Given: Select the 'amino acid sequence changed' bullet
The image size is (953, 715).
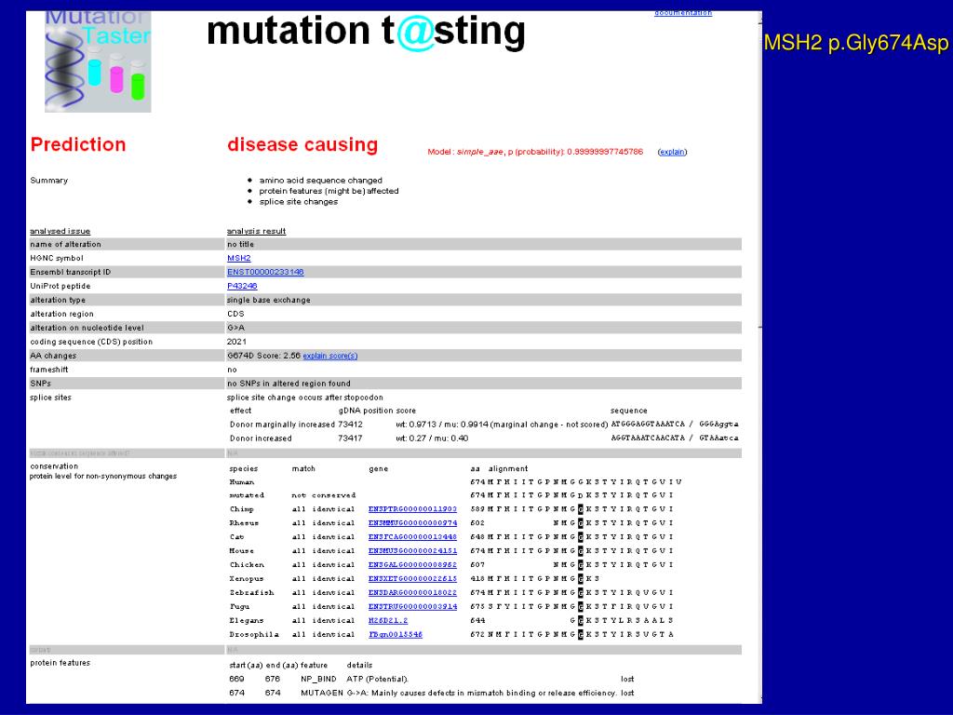Looking at the screenshot, I should [x=321, y=181].
